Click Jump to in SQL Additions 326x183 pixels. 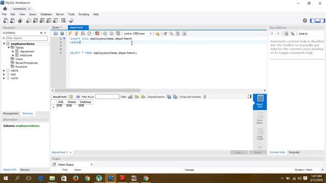click(x=303, y=34)
